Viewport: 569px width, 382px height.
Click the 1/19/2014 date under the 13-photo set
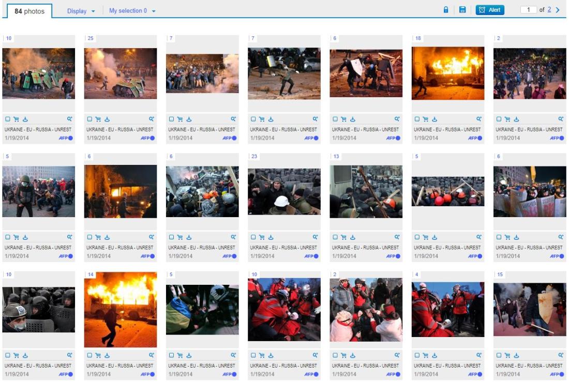pyautogui.click(x=344, y=256)
